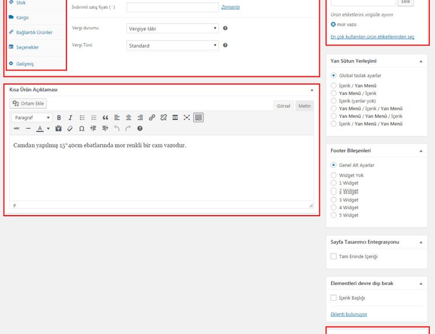Click the Ortam Ekle button
Viewport: 435px width, 334px height.
click(28, 103)
